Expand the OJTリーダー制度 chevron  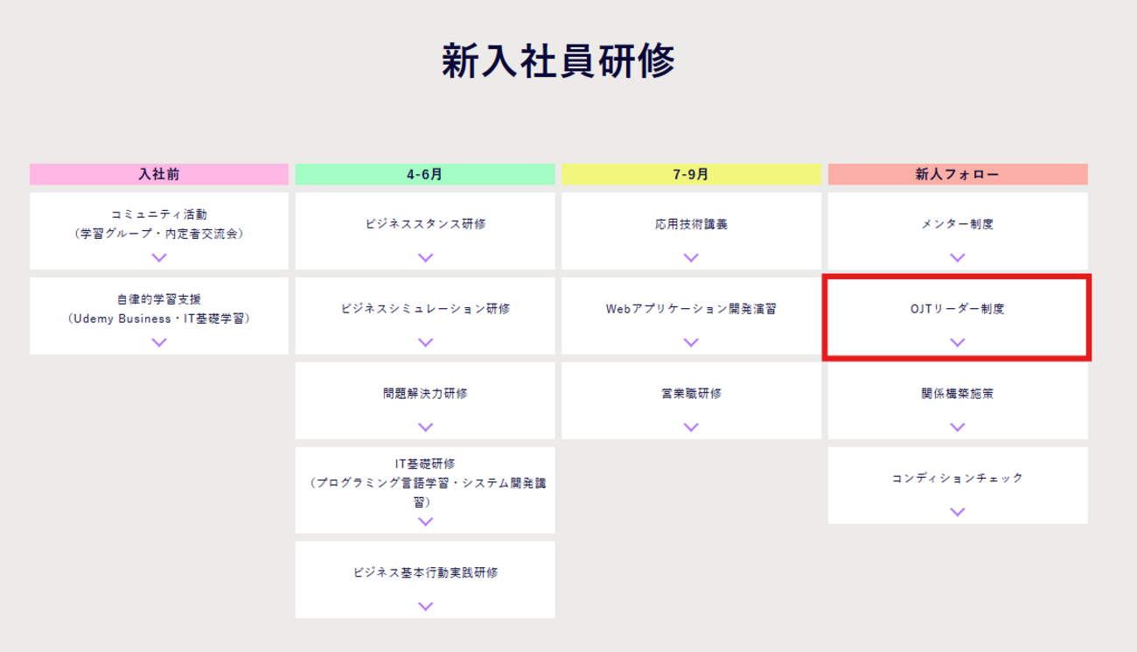click(x=957, y=342)
